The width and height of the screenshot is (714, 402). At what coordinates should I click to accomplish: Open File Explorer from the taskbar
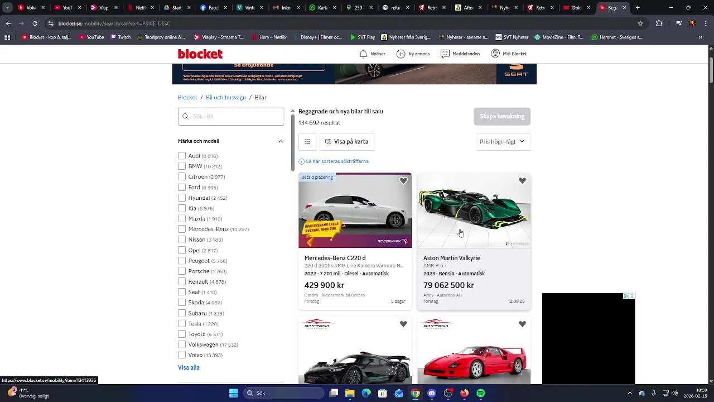point(350,393)
